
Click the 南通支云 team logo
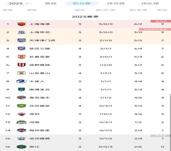22,90
